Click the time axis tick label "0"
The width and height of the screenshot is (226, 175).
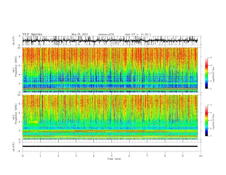23,156
